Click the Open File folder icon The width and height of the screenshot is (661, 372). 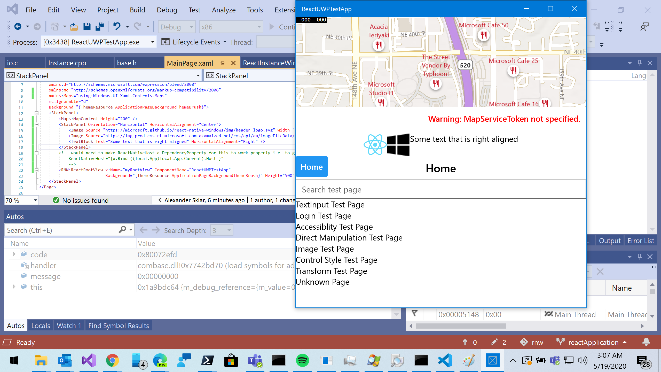pyautogui.click(x=74, y=27)
